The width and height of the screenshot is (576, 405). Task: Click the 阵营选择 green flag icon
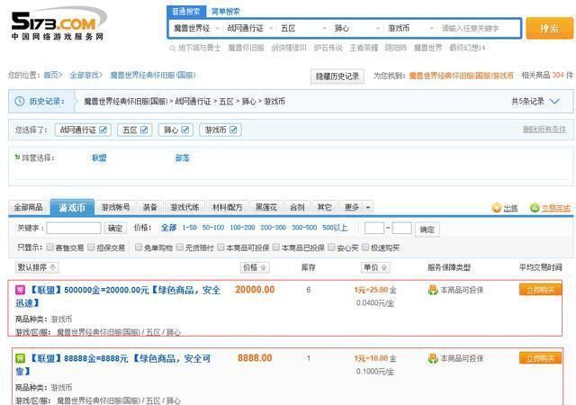coord(17,157)
